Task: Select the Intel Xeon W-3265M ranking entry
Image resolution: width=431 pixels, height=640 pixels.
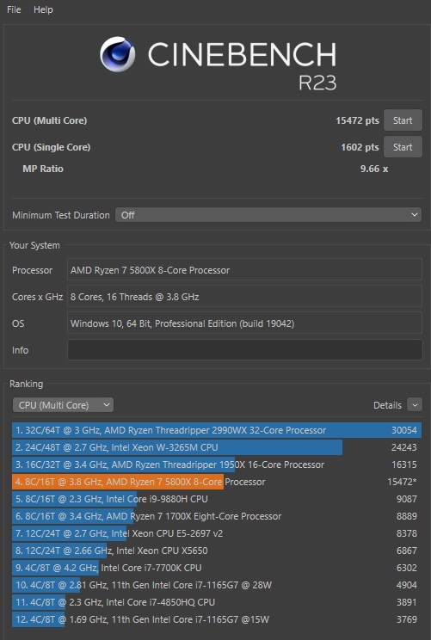Action: [x=217, y=447]
